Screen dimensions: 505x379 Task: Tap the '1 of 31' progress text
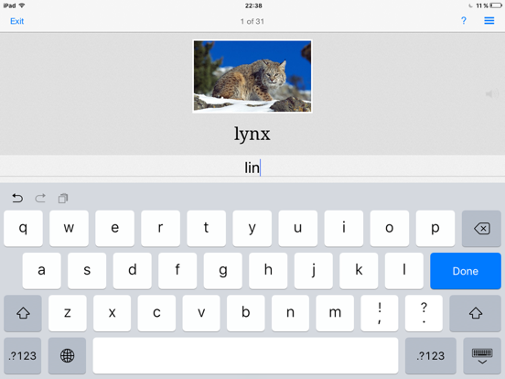[252, 21]
